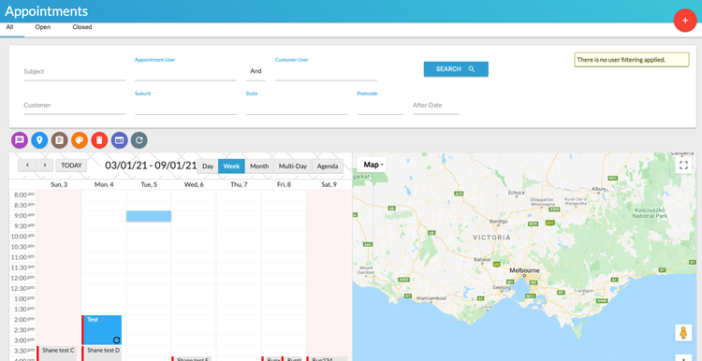This screenshot has height=361, width=702.
Task: Toggle map fullscreen view icon
Action: tap(683, 165)
